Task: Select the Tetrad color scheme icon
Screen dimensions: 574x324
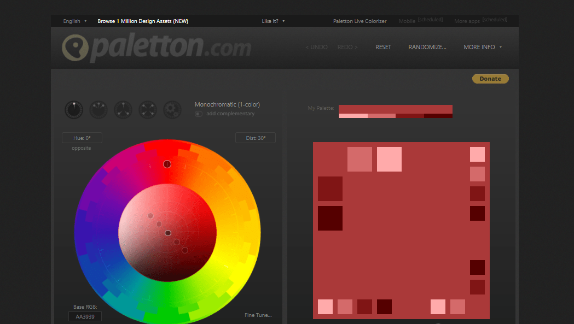Action: coord(148,110)
